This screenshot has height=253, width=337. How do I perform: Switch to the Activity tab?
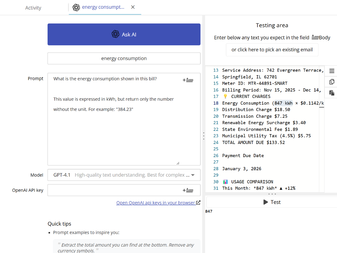pos(33,8)
